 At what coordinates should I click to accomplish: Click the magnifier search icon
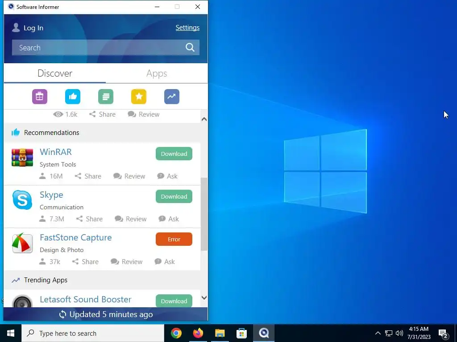coord(190,47)
